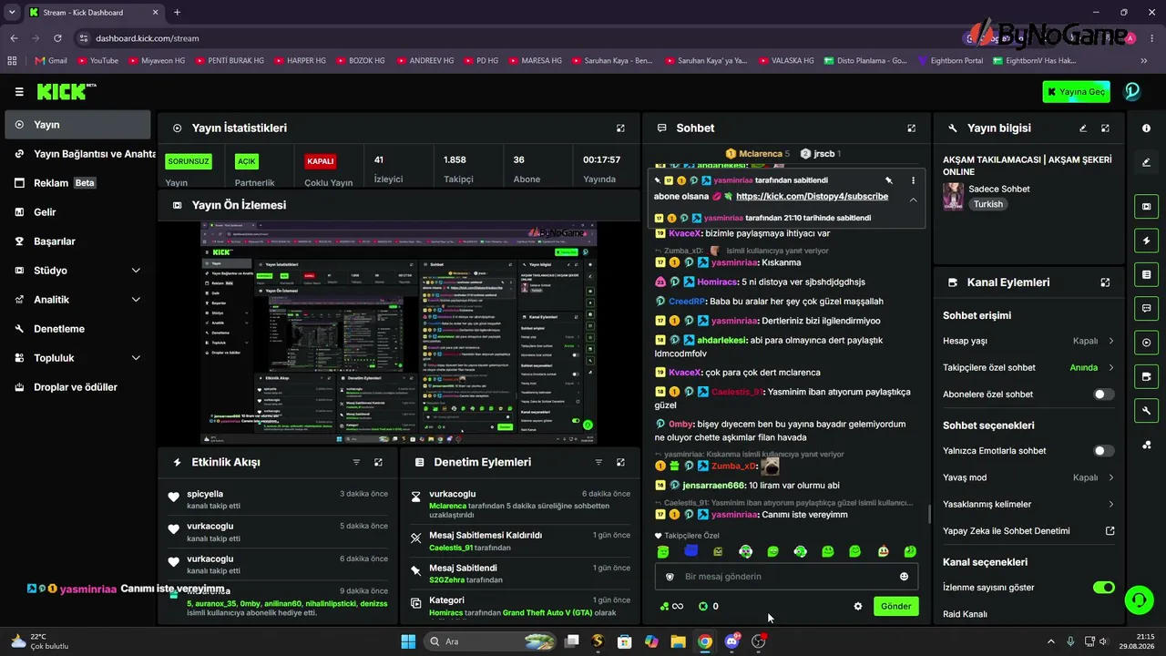1166x656 pixels.
Task: Click the info icon in the right sidebar
Action: 1146,128
